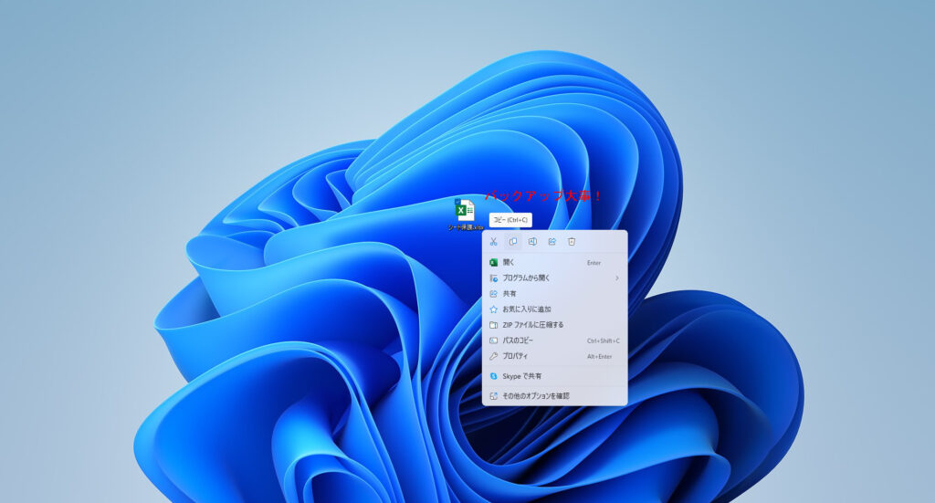Image resolution: width=935 pixels, height=503 pixels.
Task: Select お気に入りに追加 menu entry
Action: 554,309
